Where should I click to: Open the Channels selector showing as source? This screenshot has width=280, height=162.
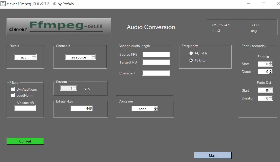click(81, 57)
